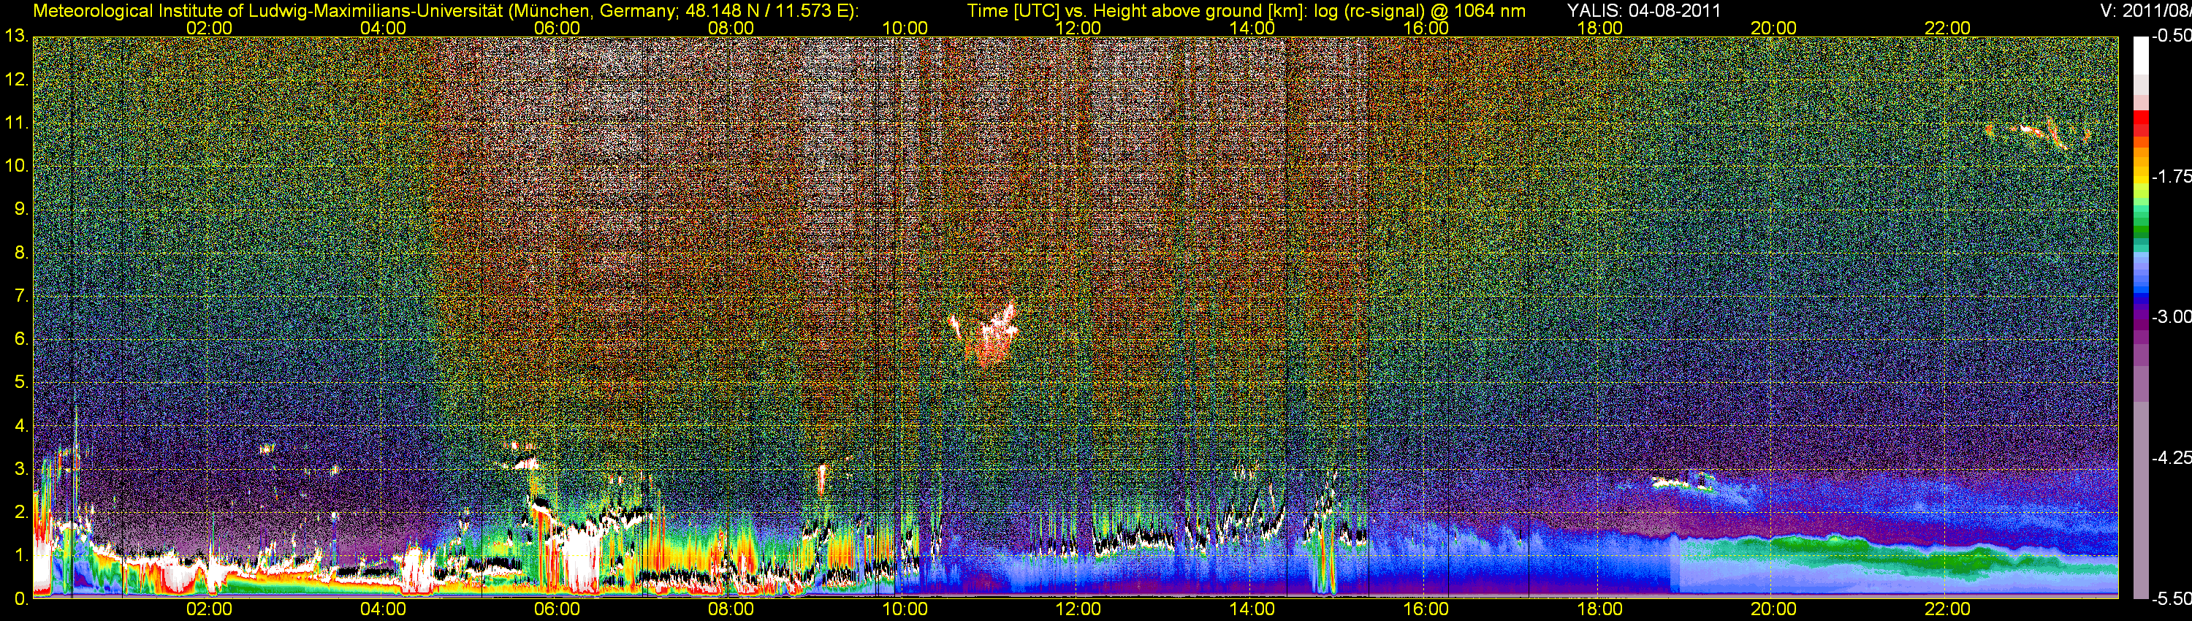Click the white cloud patch near 19:00 at 2.7 km
This screenshot has height=621, width=2192.
click(1685, 482)
